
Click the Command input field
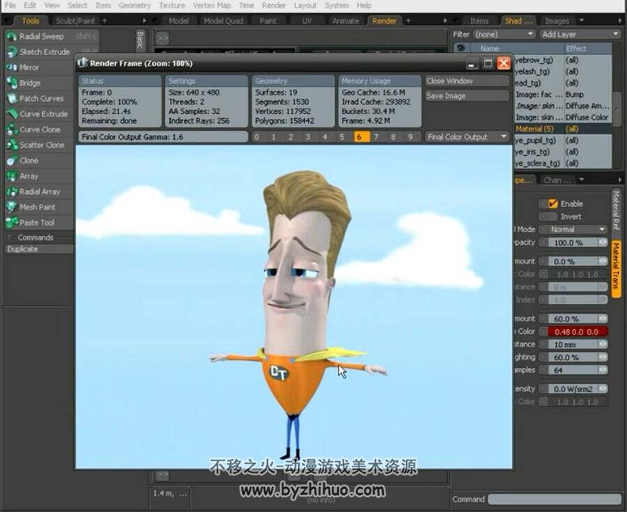[x=555, y=499]
